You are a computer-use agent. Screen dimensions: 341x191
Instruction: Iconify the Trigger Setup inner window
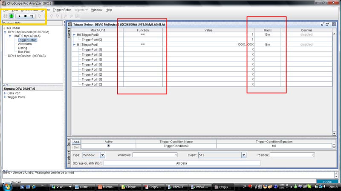click(323, 24)
